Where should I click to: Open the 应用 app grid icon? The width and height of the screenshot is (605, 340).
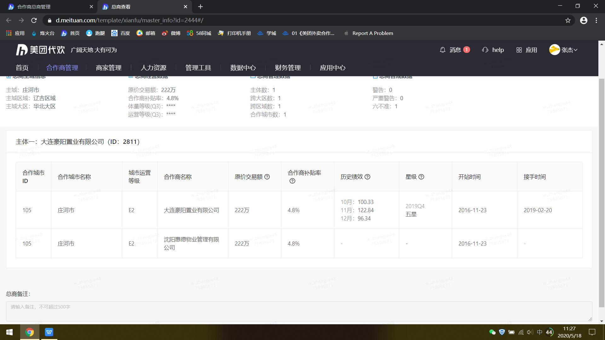click(519, 50)
